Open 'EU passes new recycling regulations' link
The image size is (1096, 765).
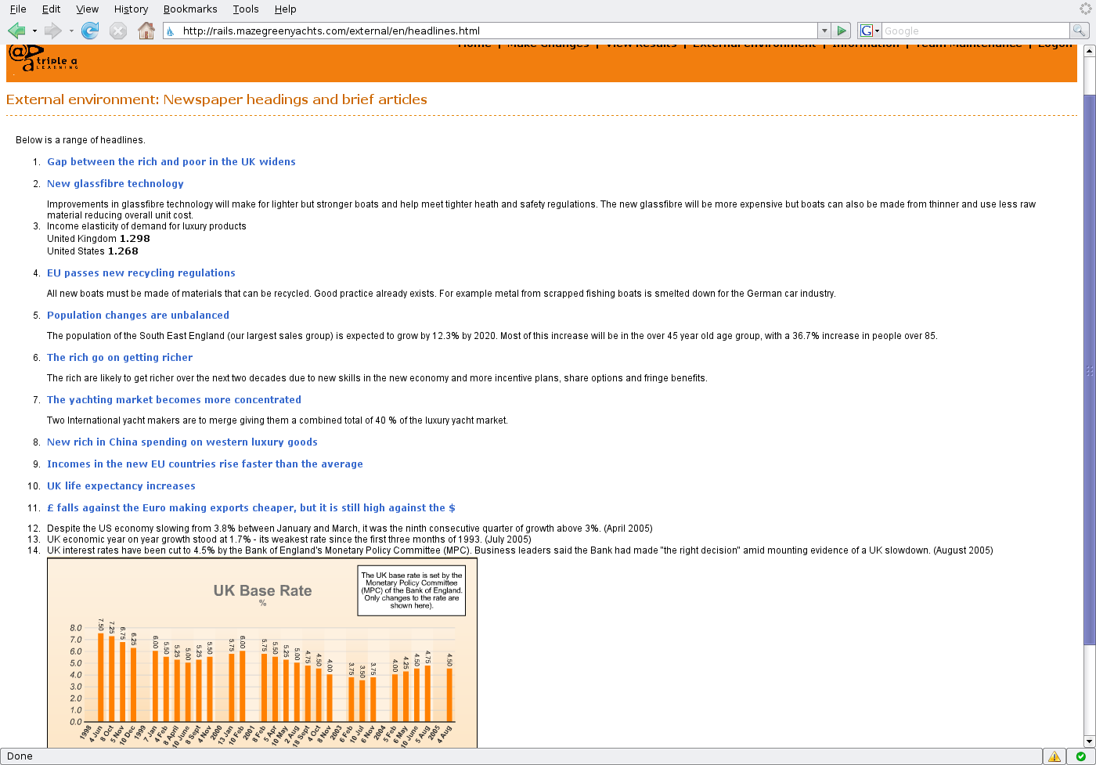pos(141,273)
